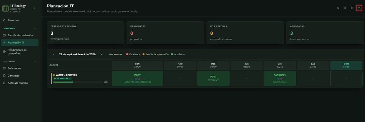Click the MIÉ 30/09 column header
The image size is (365, 122).
tap(213, 65)
